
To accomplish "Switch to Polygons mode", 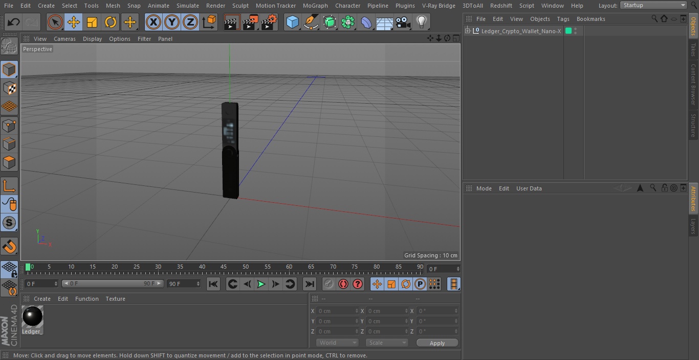I will click(9, 162).
